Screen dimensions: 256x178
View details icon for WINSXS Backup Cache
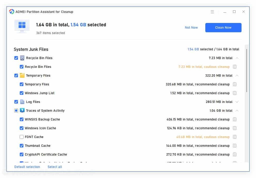[235, 119]
